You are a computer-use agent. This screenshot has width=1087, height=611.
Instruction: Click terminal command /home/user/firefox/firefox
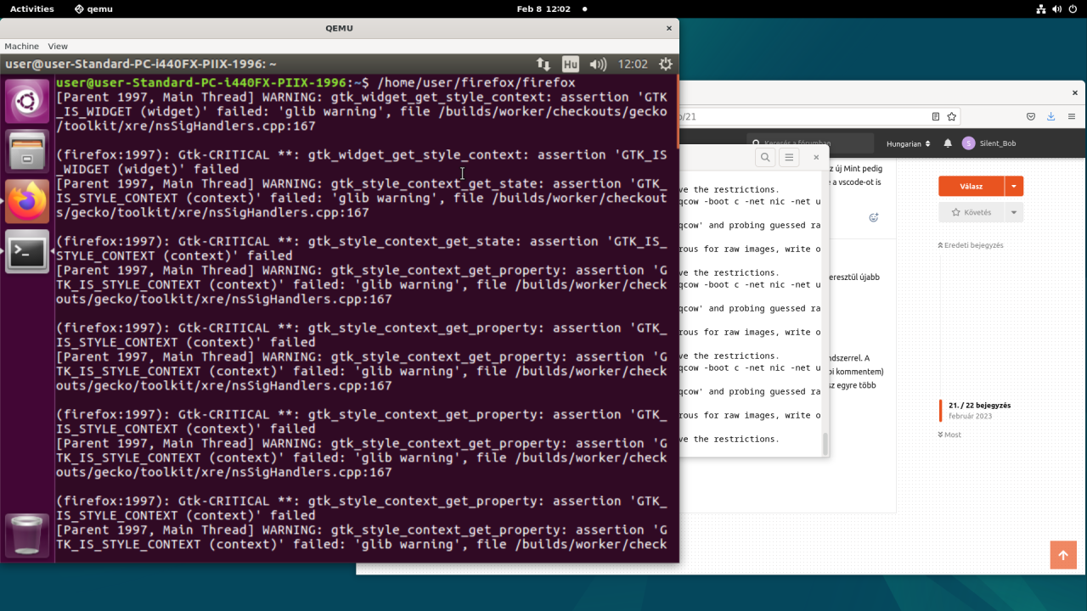coord(476,82)
